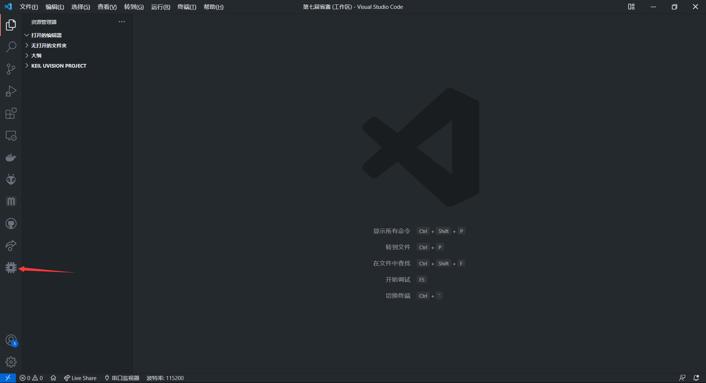The image size is (706, 383).
Task: Open the Remote Explorer icon
Action: 11,136
